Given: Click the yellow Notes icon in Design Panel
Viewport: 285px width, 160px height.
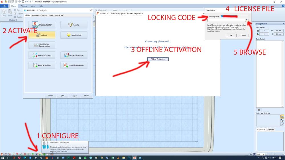Looking at the screenshot, I should click(282, 117).
